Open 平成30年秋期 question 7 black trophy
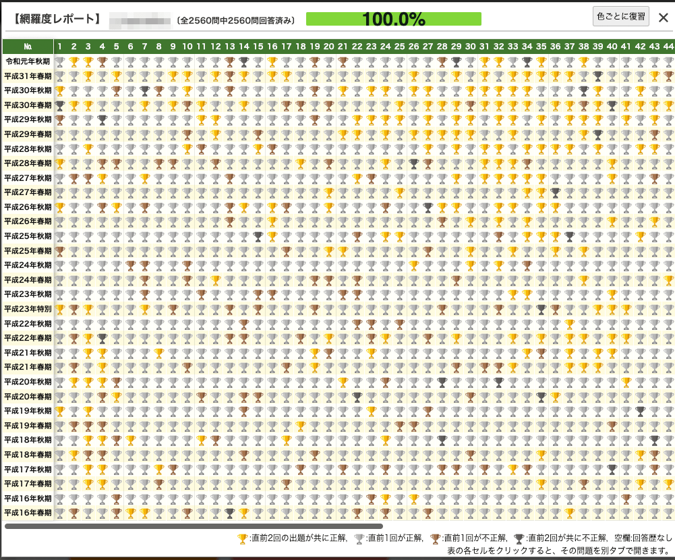This screenshot has width=675, height=560. click(x=144, y=90)
